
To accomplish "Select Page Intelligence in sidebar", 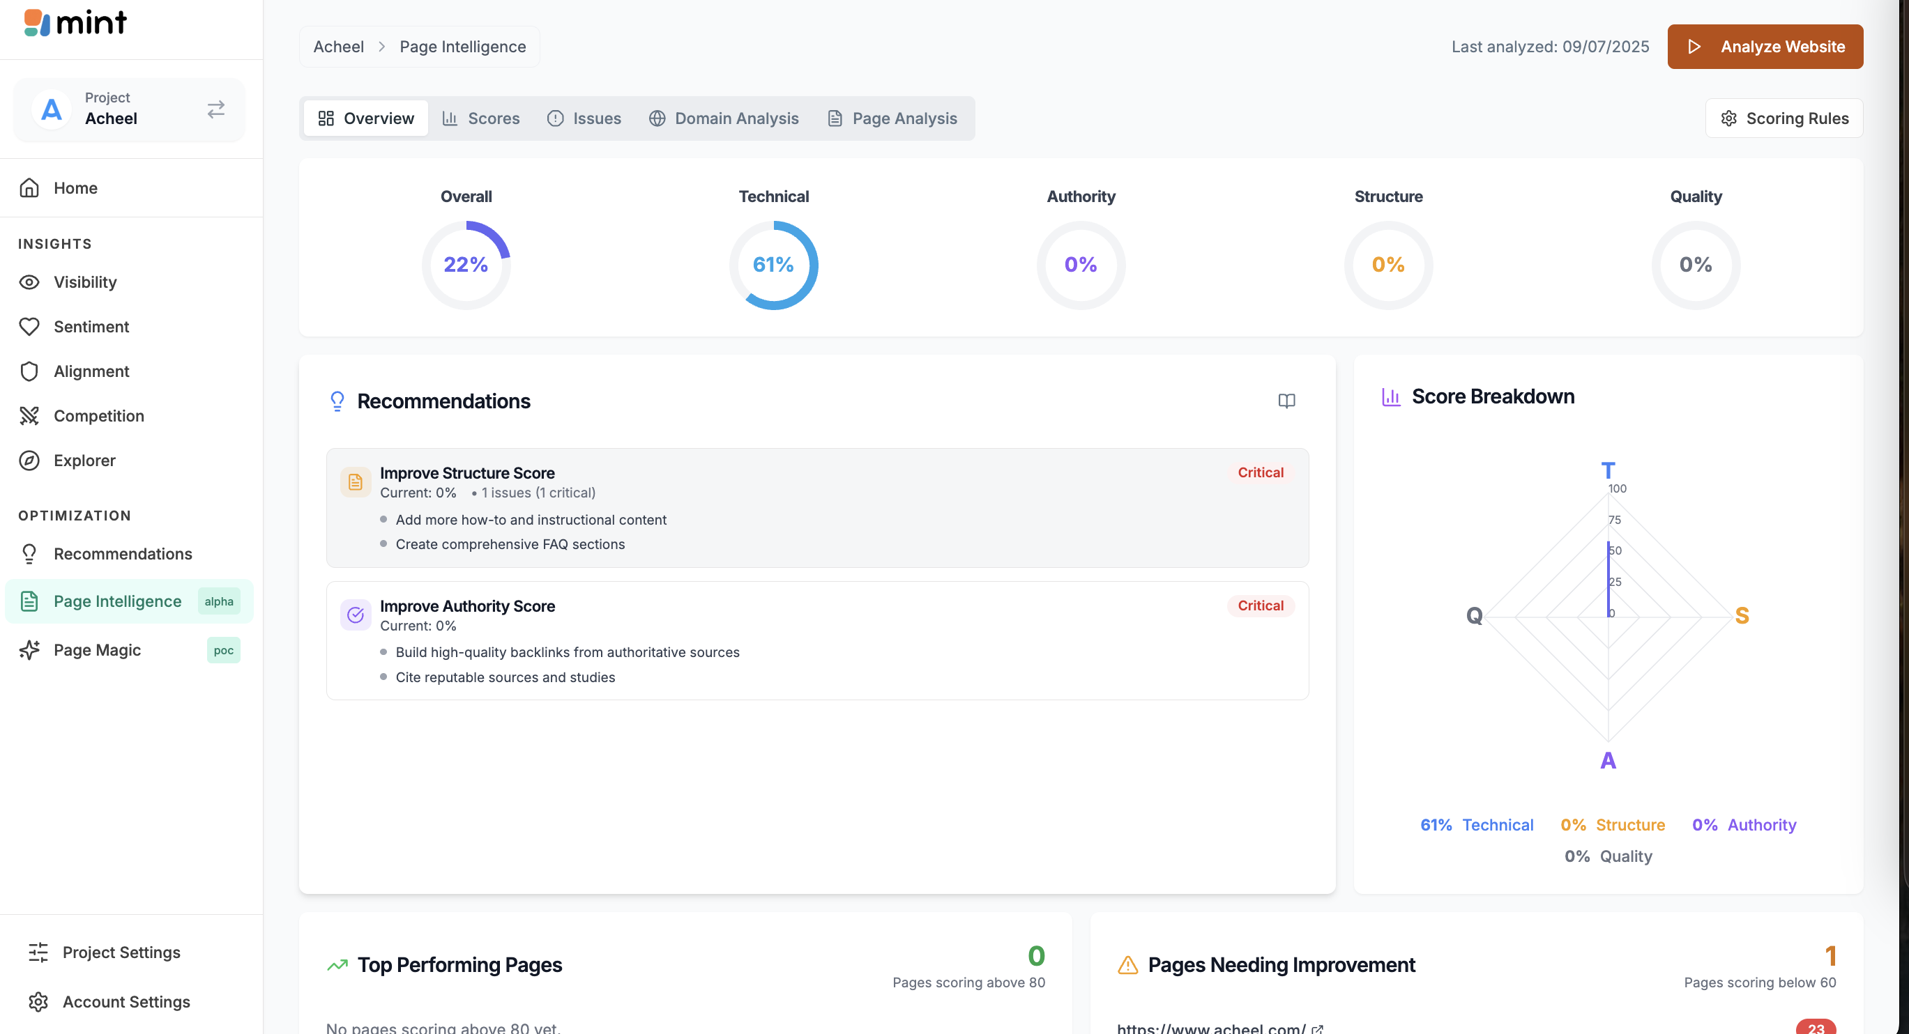I will 129,601.
